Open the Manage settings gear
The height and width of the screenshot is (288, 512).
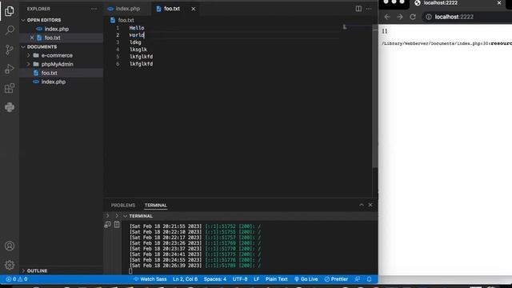click(10, 265)
